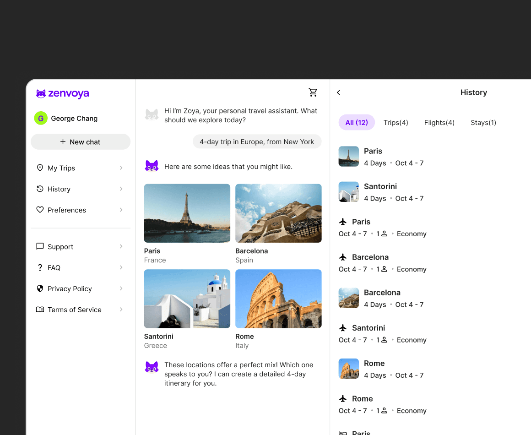Open Paris trip thumbnail in History
Image resolution: width=531 pixels, height=435 pixels.
coord(348,156)
